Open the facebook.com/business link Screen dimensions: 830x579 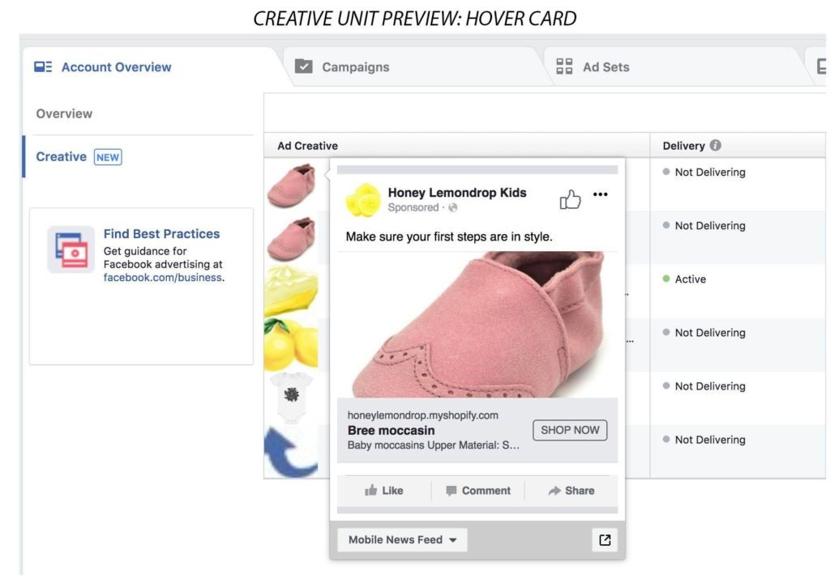(162, 277)
